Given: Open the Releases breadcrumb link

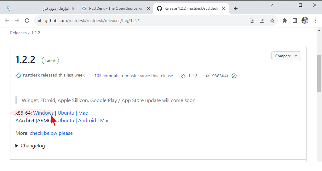Looking at the screenshot, I should click(x=18, y=33).
